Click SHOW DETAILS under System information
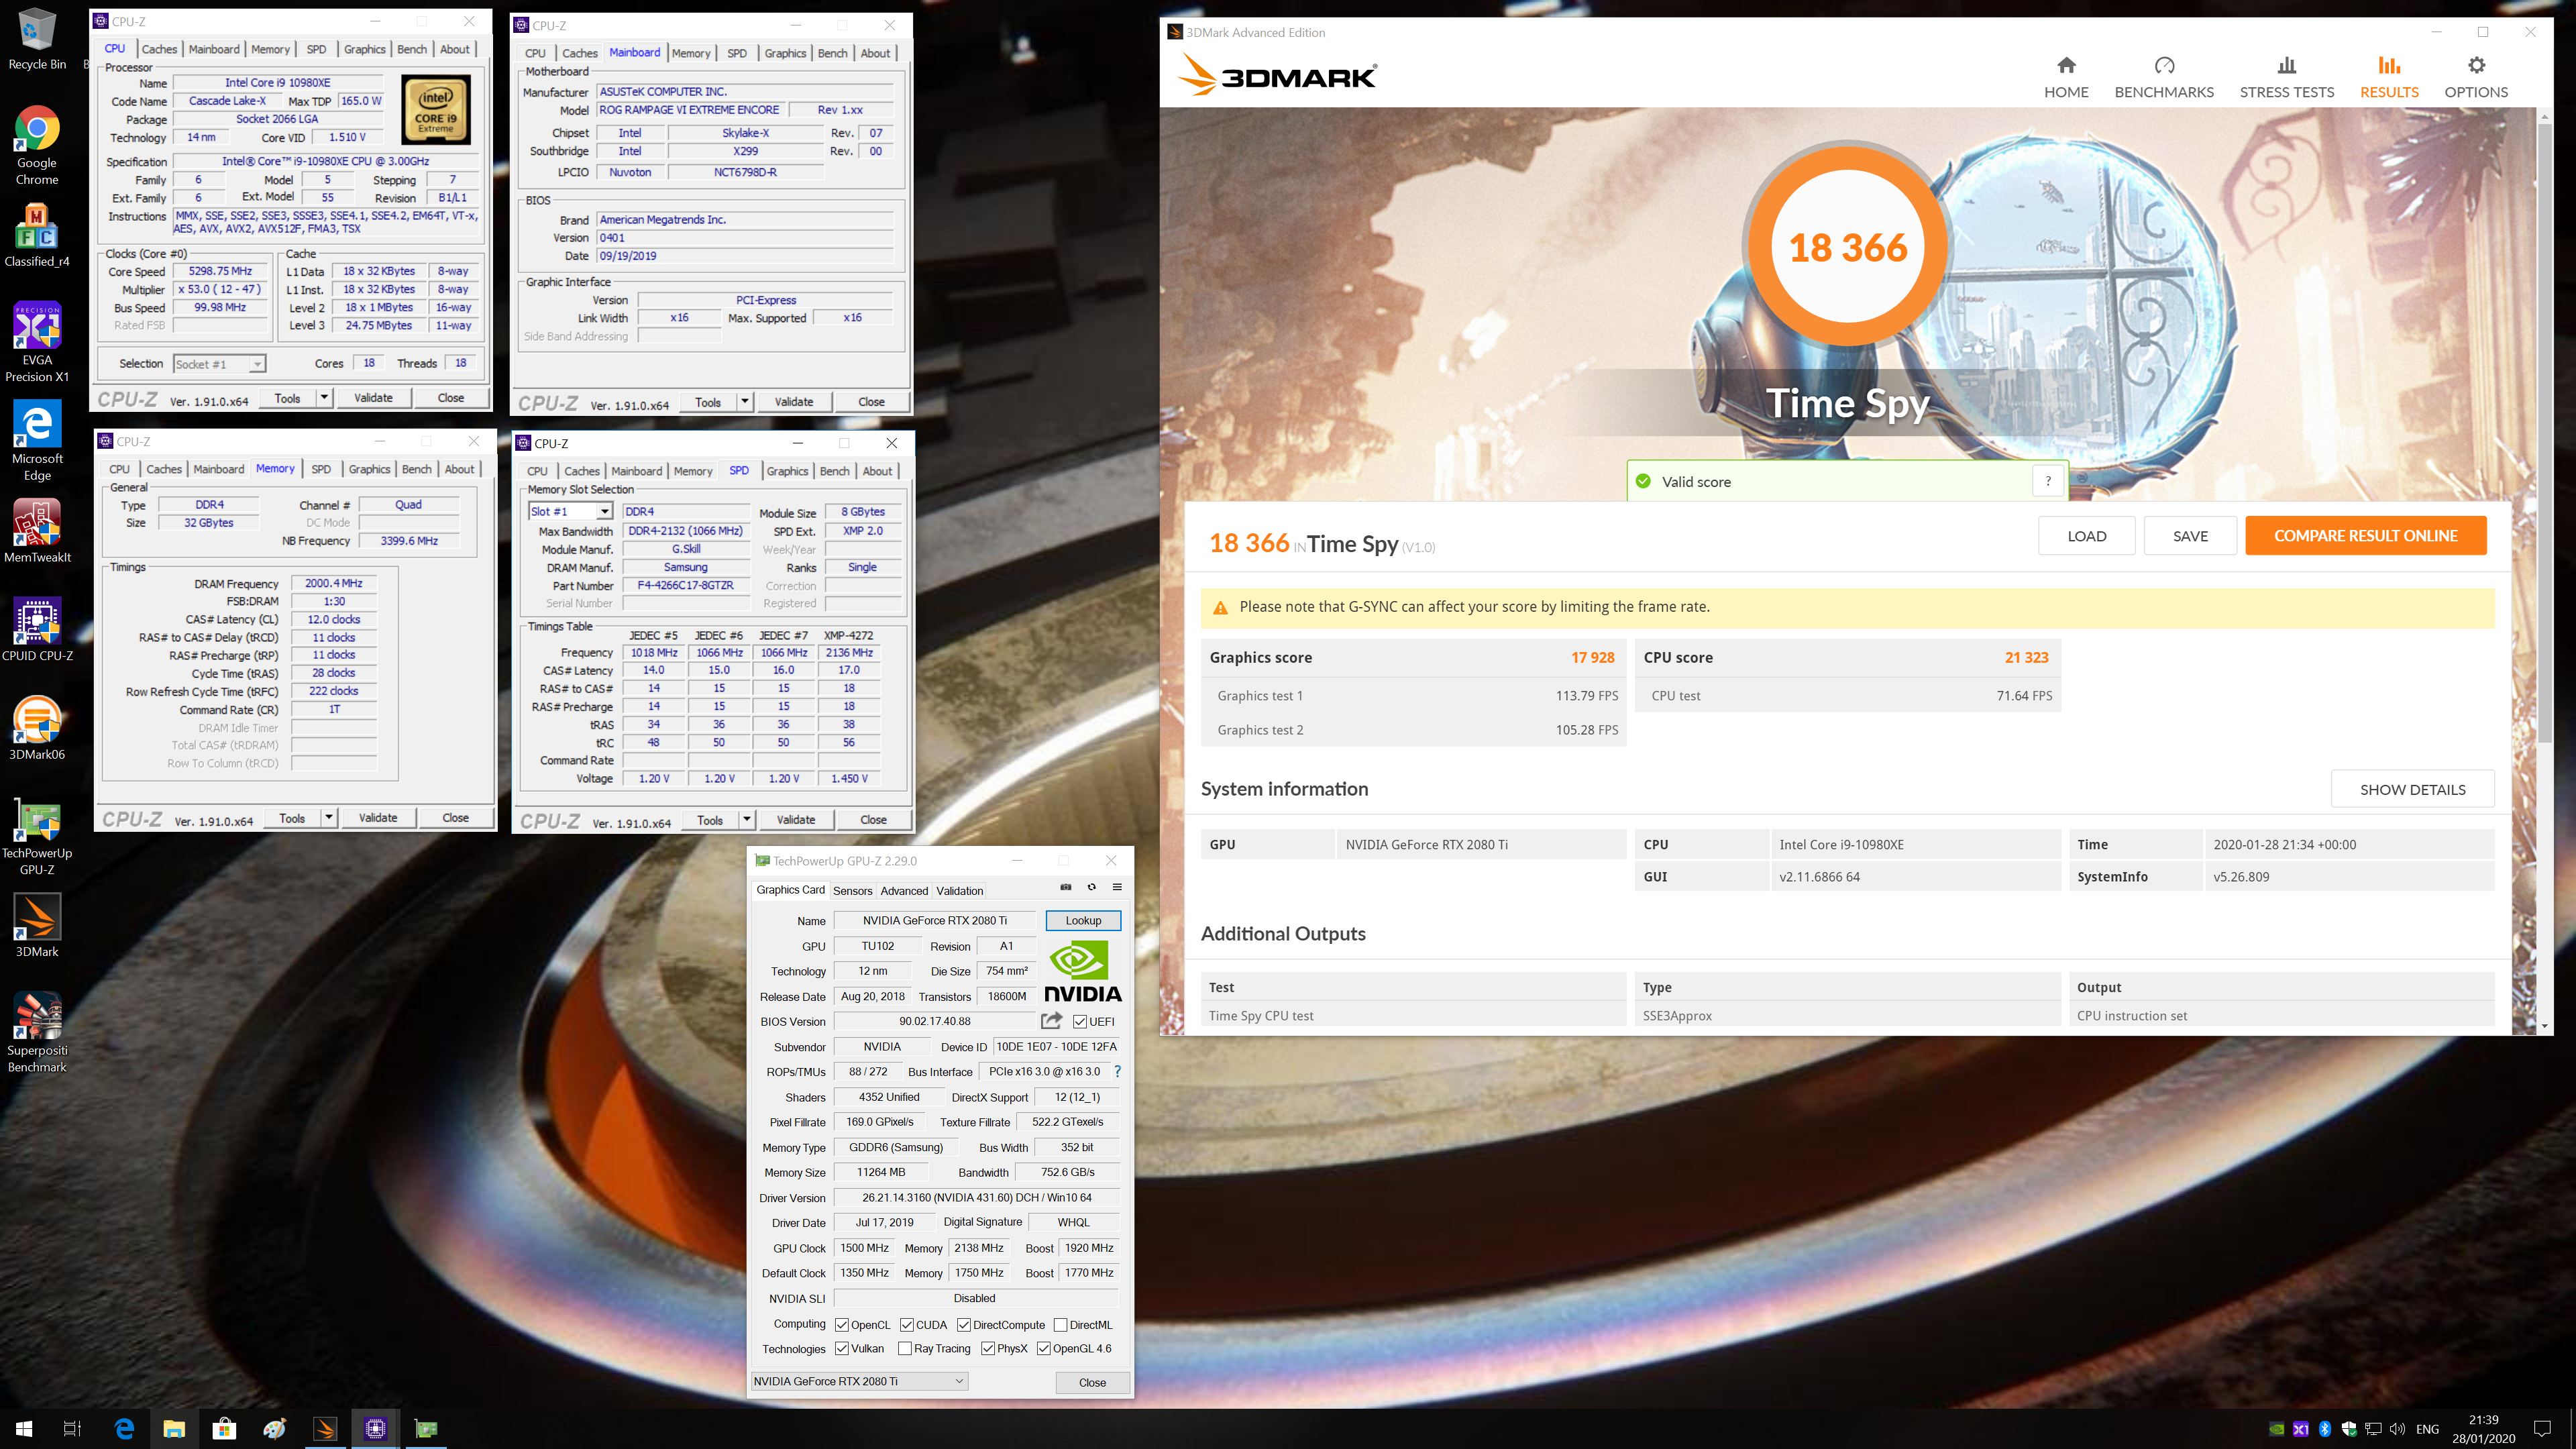Screen dimensions: 2576x1449 (2412, 789)
